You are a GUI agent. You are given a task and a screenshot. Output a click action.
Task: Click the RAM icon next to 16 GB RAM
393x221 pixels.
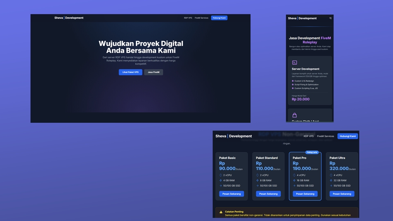pos(294,180)
